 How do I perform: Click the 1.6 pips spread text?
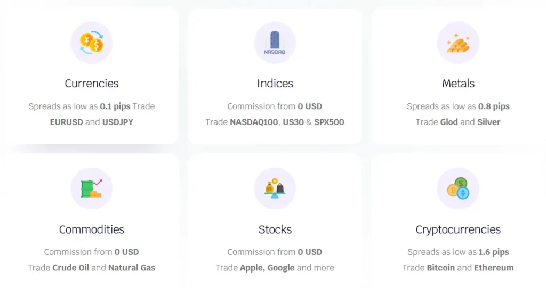tap(494, 252)
